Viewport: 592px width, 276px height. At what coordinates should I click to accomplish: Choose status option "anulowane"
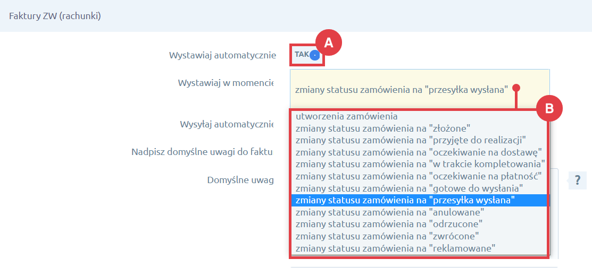coord(420,212)
